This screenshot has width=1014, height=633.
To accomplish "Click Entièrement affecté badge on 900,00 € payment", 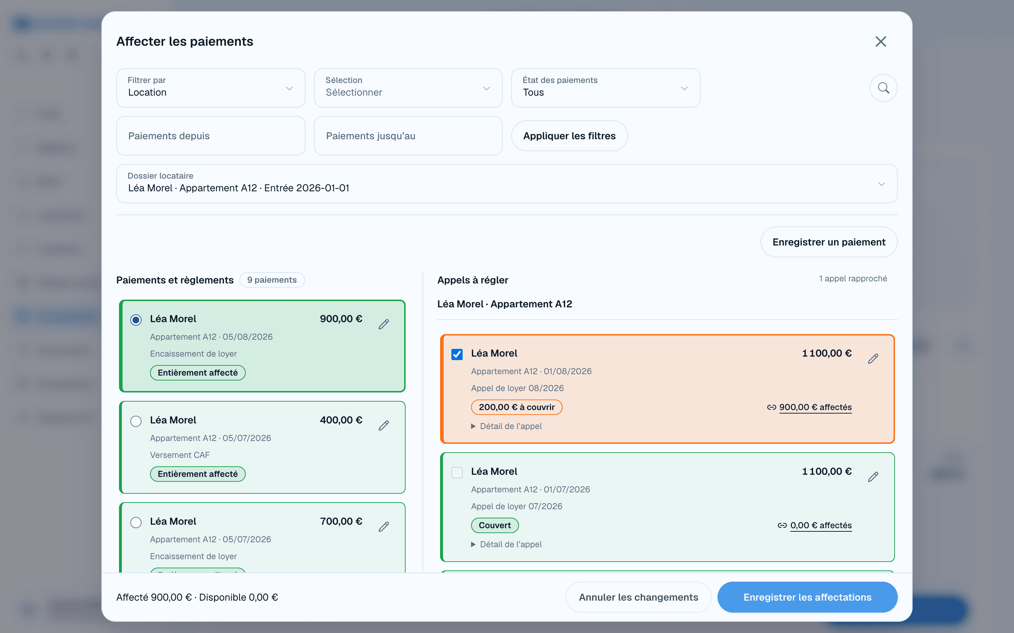I will point(198,373).
